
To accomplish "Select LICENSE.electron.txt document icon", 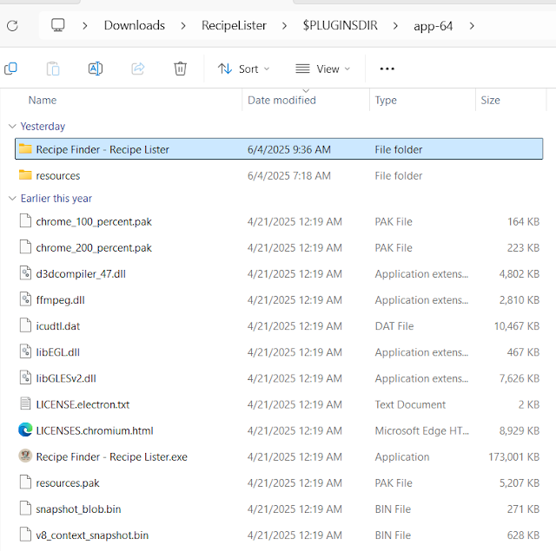I will [25, 404].
